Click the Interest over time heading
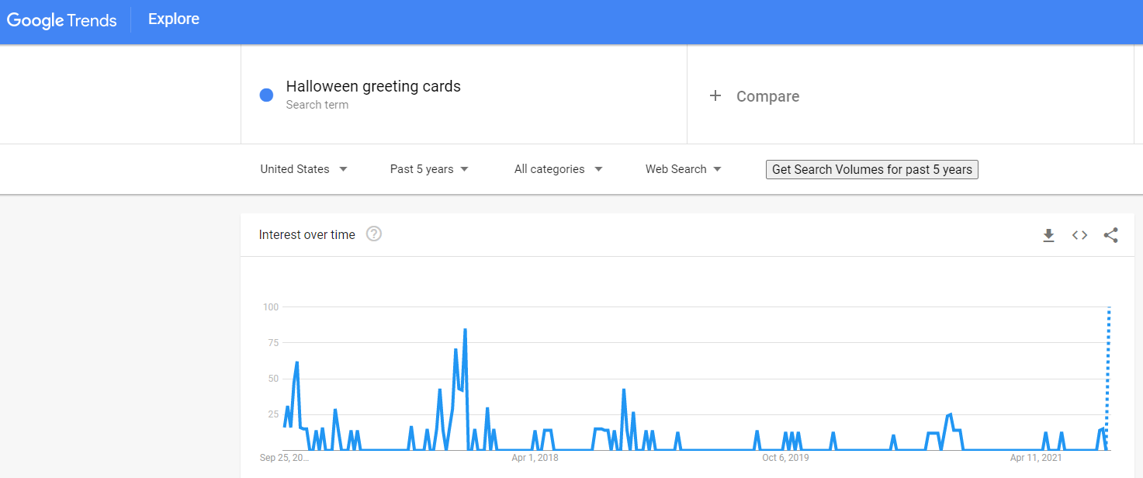1143x478 pixels. pyautogui.click(x=307, y=234)
